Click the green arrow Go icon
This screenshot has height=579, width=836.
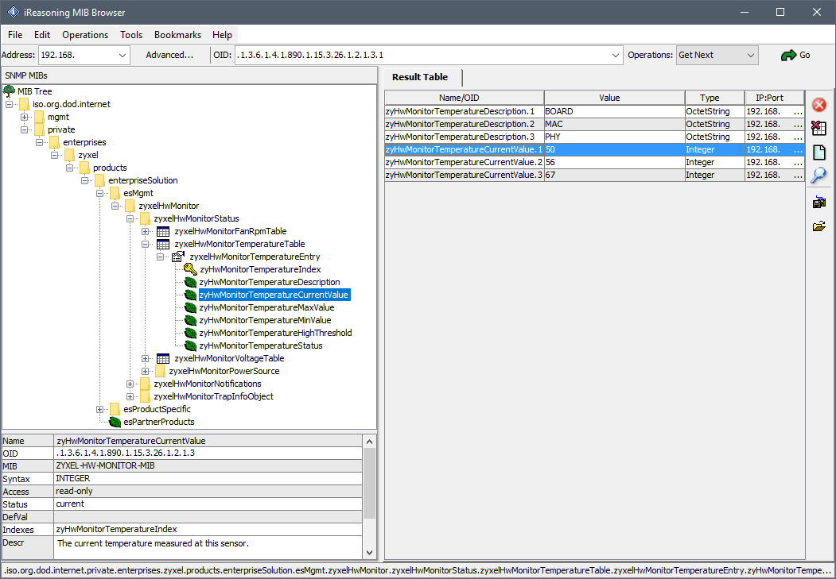(788, 56)
